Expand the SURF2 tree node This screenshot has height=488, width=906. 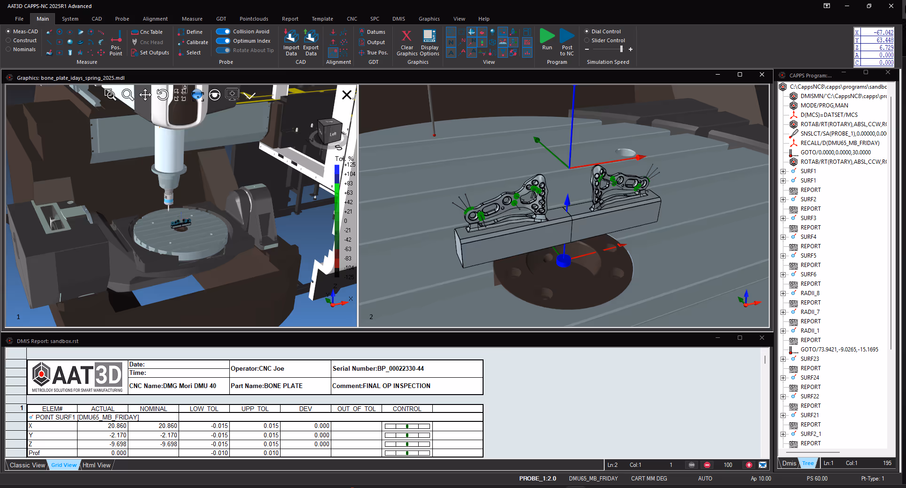click(783, 199)
